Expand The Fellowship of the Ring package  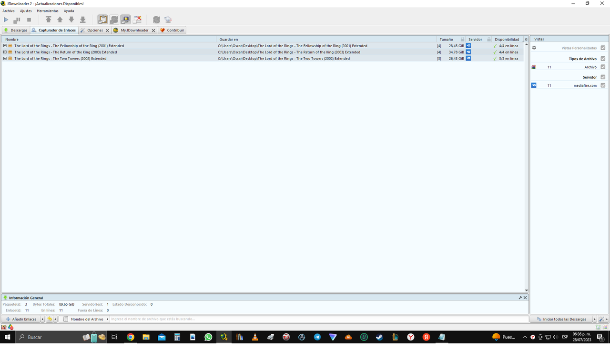(x=5, y=46)
